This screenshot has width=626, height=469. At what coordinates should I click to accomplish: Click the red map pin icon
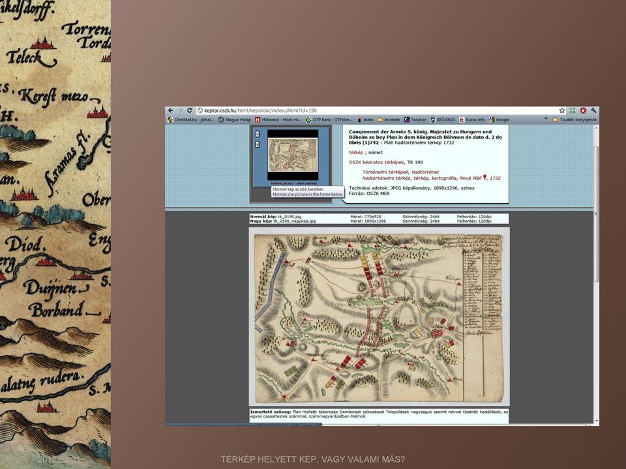click(x=484, y=177)
